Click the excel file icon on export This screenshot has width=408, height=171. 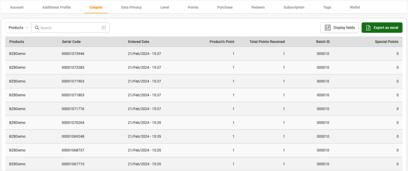tap(369, 28)
